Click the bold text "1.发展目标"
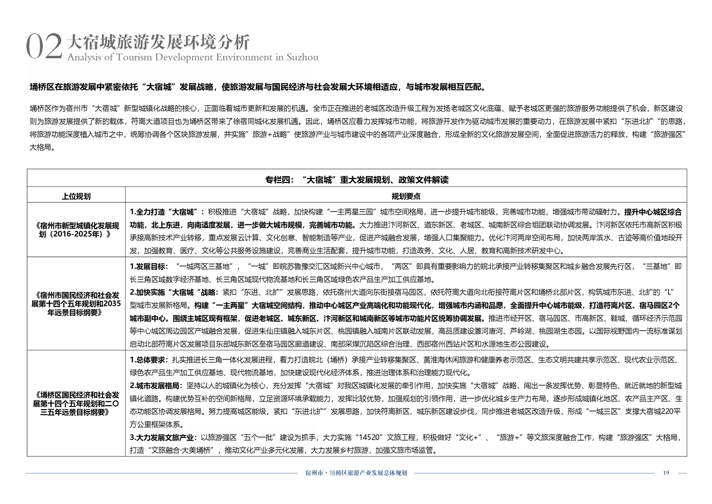This screenshot has height=504, width=712. (149, 266)
